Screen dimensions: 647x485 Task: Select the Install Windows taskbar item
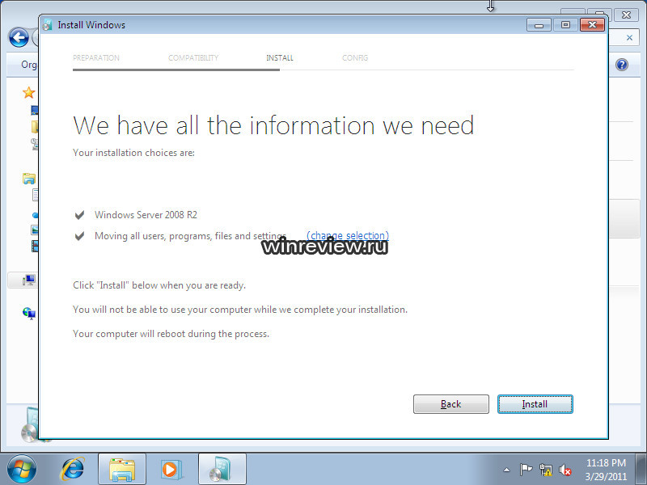(222, 469)
